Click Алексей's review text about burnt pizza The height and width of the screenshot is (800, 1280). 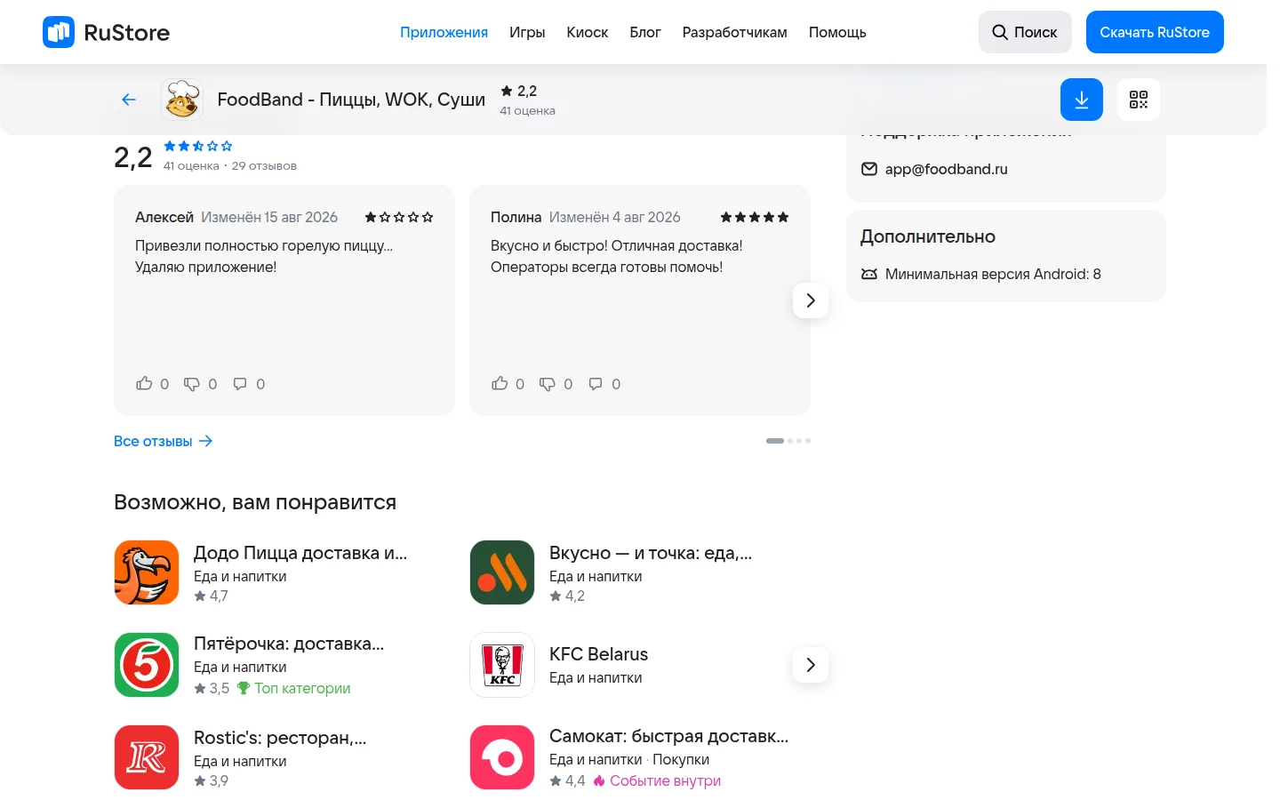264,256
